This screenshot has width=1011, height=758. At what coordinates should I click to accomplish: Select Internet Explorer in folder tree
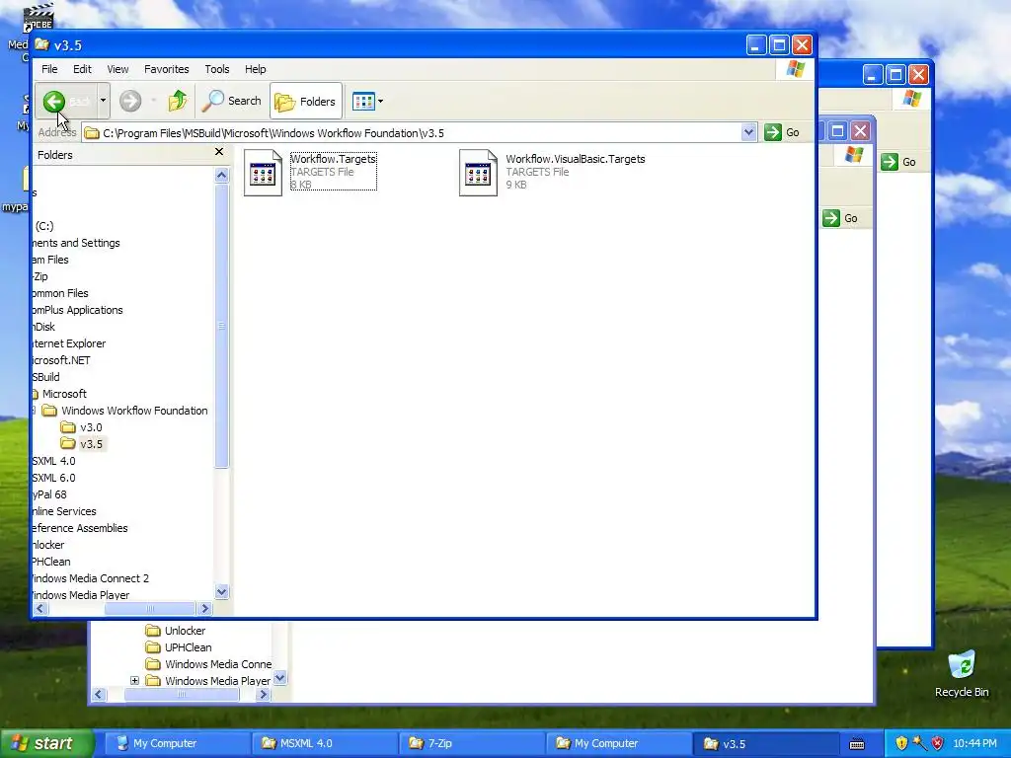pyautogui.click(x=69, y=343)
